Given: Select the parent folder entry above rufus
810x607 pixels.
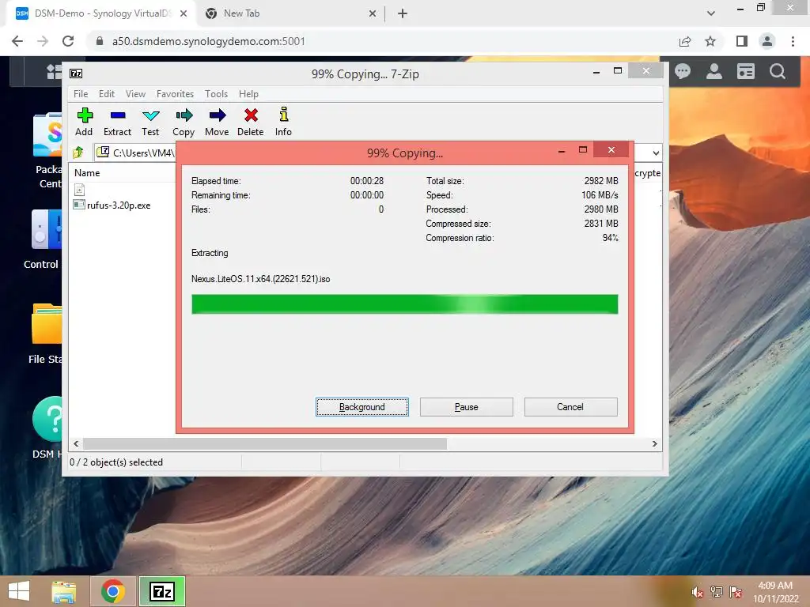Looking at the screenshot, I should click(x=80, y=190).
